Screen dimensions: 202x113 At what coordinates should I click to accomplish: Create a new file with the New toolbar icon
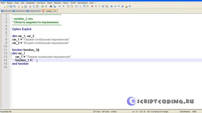click(x=4, y=6)
